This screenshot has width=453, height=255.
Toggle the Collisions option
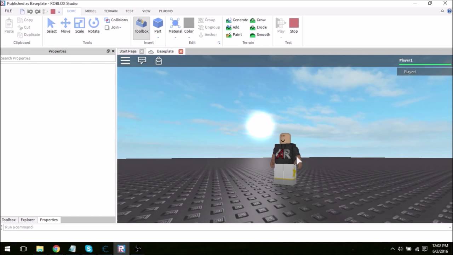116,20
